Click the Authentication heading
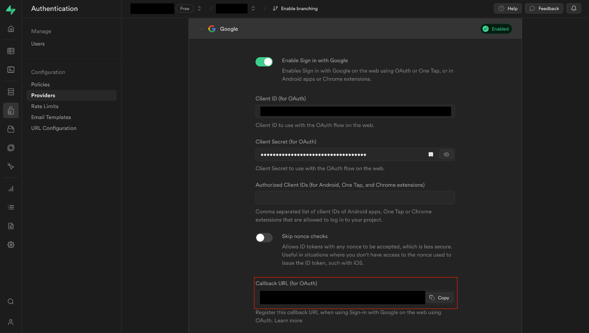This screenshot has width=589, height=333. [x=54, y=8]
